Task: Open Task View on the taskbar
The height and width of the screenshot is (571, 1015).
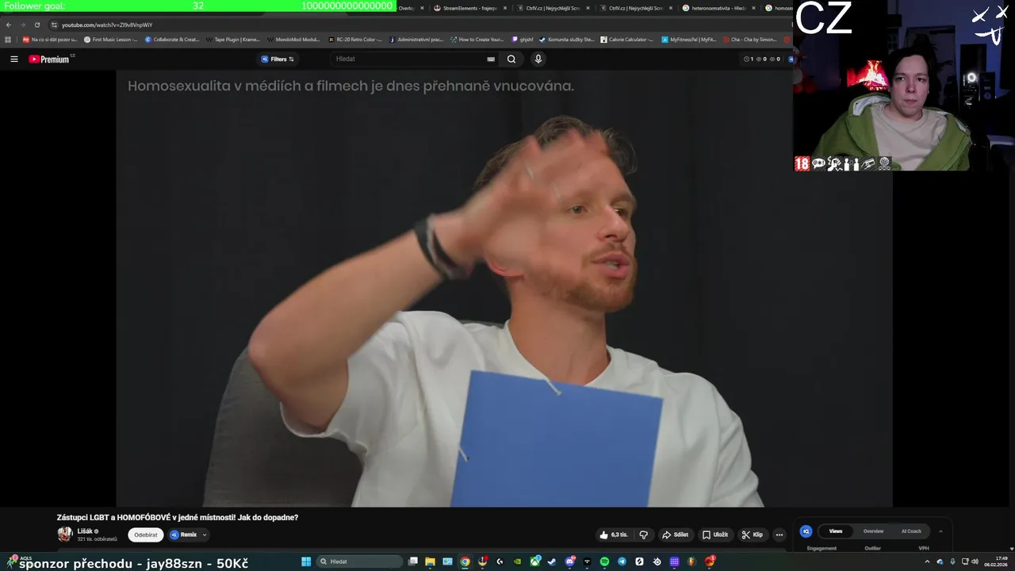Action: (412, 561)
